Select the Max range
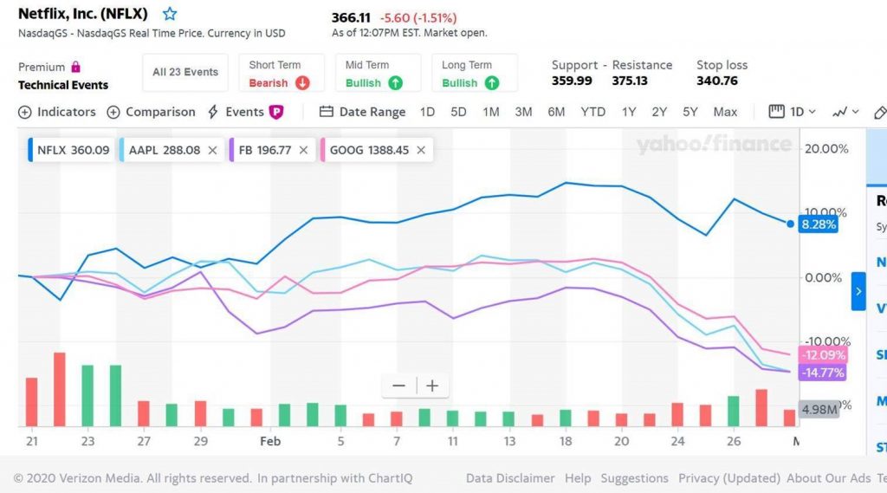This screenshot has width=887, height=493. (x=725, y=112)
